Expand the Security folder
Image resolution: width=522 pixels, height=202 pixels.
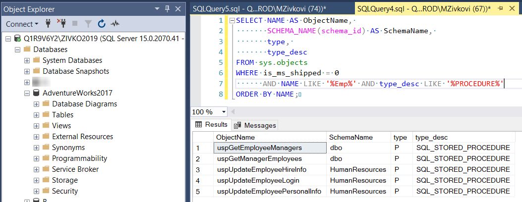pos(37,192)
